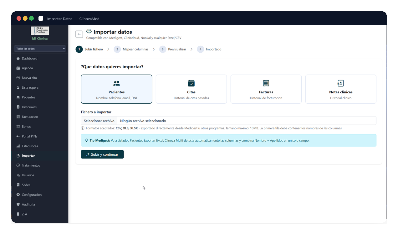Select the Citas import option description
Image resolution: width=398 pixels, height=234 pixels.
[191, 98]
